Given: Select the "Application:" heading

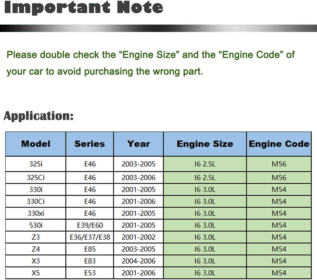Looking at the screenshot, I should 39,116.
